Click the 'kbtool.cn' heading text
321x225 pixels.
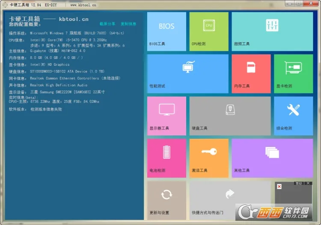(74, 19)
